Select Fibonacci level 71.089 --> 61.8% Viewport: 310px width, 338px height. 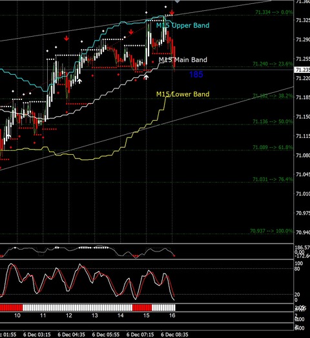273,147
